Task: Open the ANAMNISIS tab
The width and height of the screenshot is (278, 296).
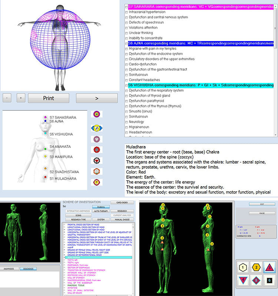Action: [9, 269]
